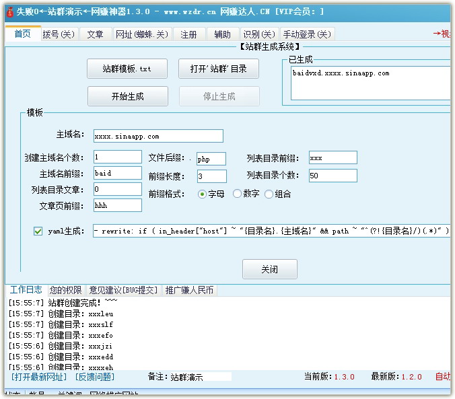This screenshot has height=399, width=455.
Task: Click the 主域名前缀 field containing baid
Action: [118, 173]
